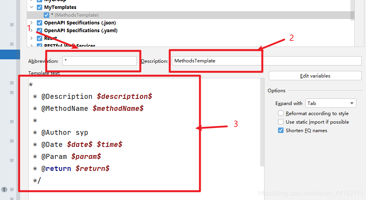Click the $methodName$ variable in template
Screen dimensions: 366x200
(x=118, y=109)
